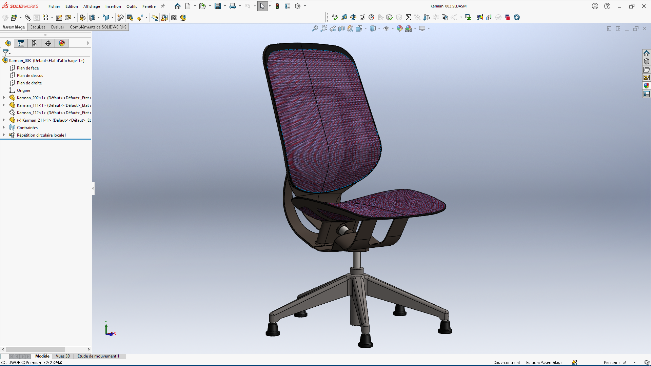Open the Display Style dropdown arrow

(x=379, y=29)
